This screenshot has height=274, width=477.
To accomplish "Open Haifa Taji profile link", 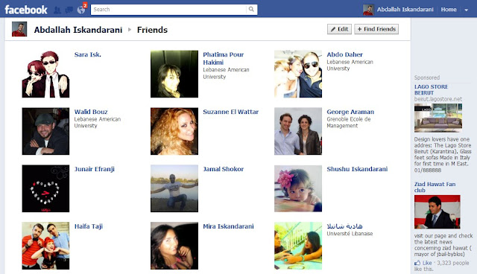I will point(89,226).
